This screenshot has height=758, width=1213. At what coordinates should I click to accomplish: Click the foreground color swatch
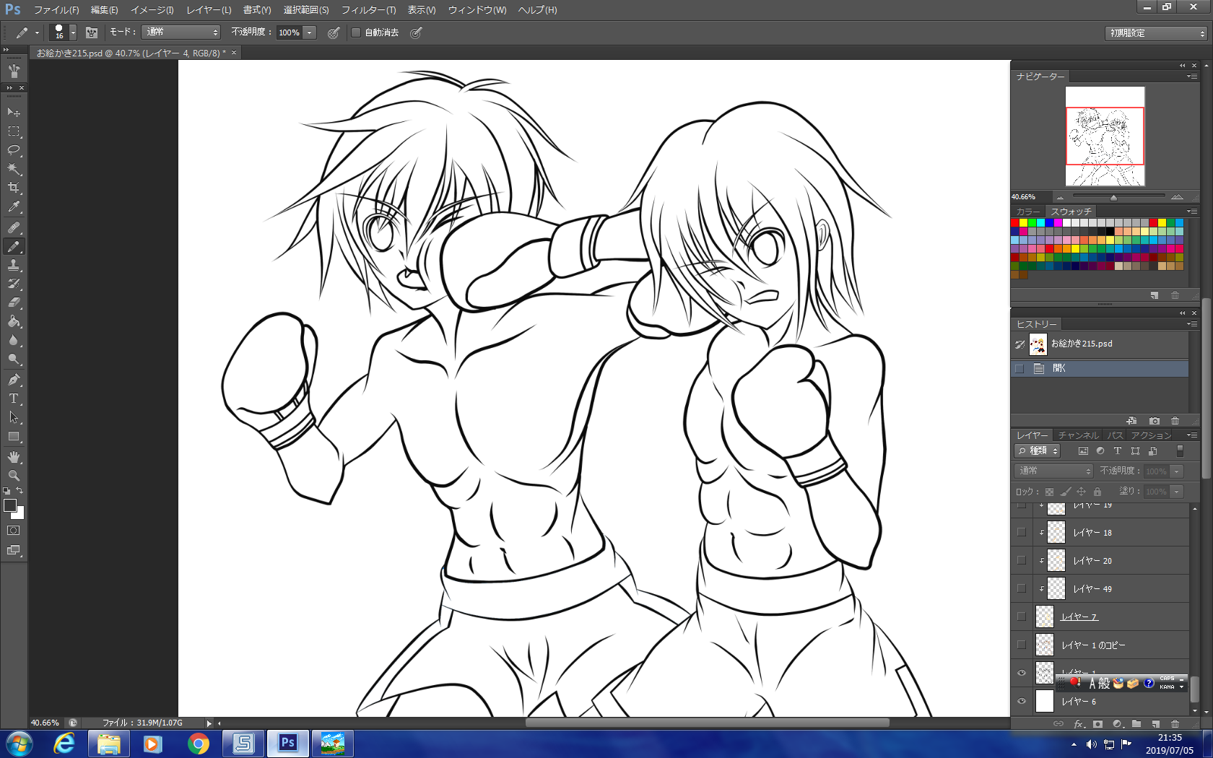coord(10,505)
